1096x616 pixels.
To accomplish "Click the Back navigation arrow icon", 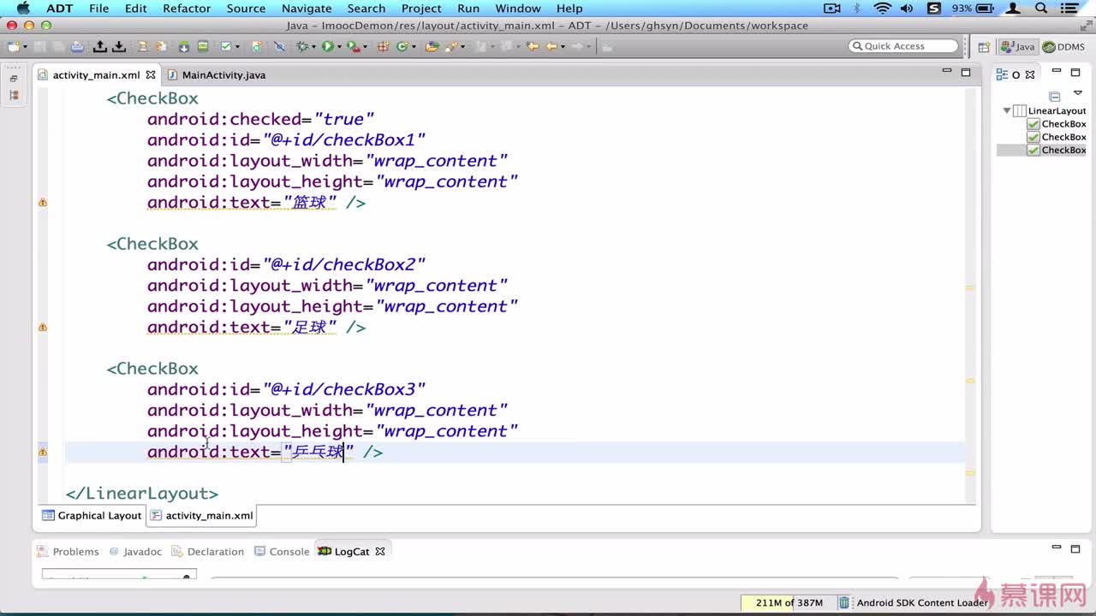I will [x=551, y=46].
